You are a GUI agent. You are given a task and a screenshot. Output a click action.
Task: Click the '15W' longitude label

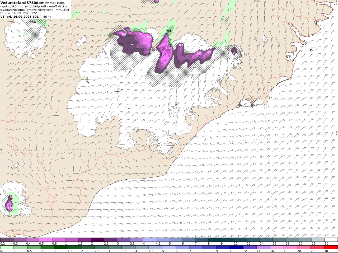(x=256, y=1)
